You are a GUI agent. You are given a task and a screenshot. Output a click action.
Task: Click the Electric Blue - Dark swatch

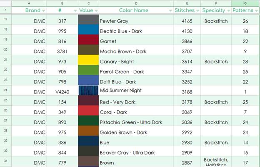tap(88, 31)
